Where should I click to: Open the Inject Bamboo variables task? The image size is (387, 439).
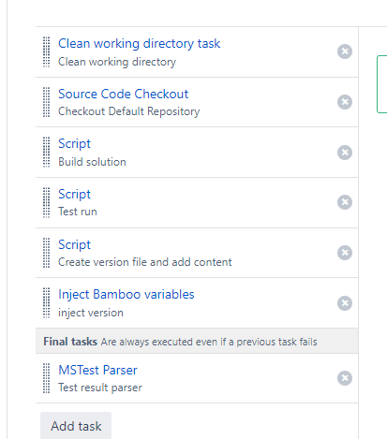pyautogui.click(x=127, y=295)
